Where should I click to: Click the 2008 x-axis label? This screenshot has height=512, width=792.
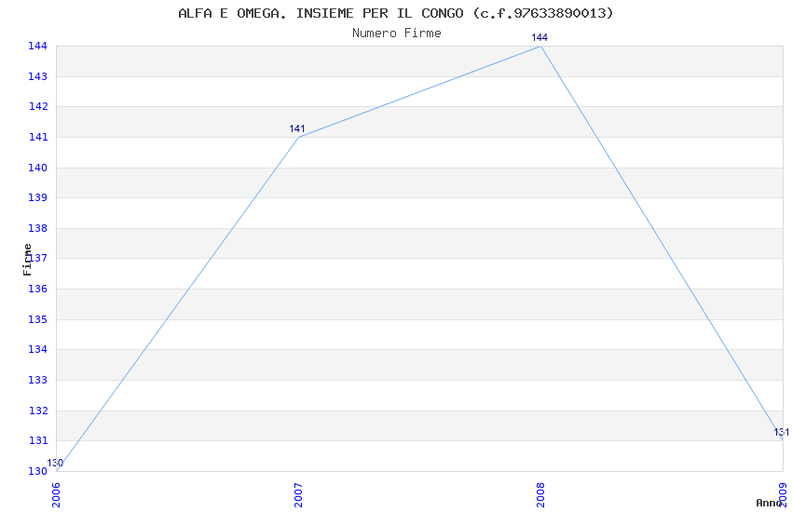(541, 495)
